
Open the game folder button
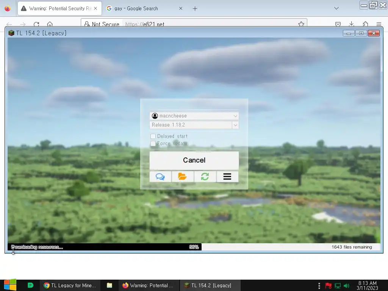coord(183,177)
